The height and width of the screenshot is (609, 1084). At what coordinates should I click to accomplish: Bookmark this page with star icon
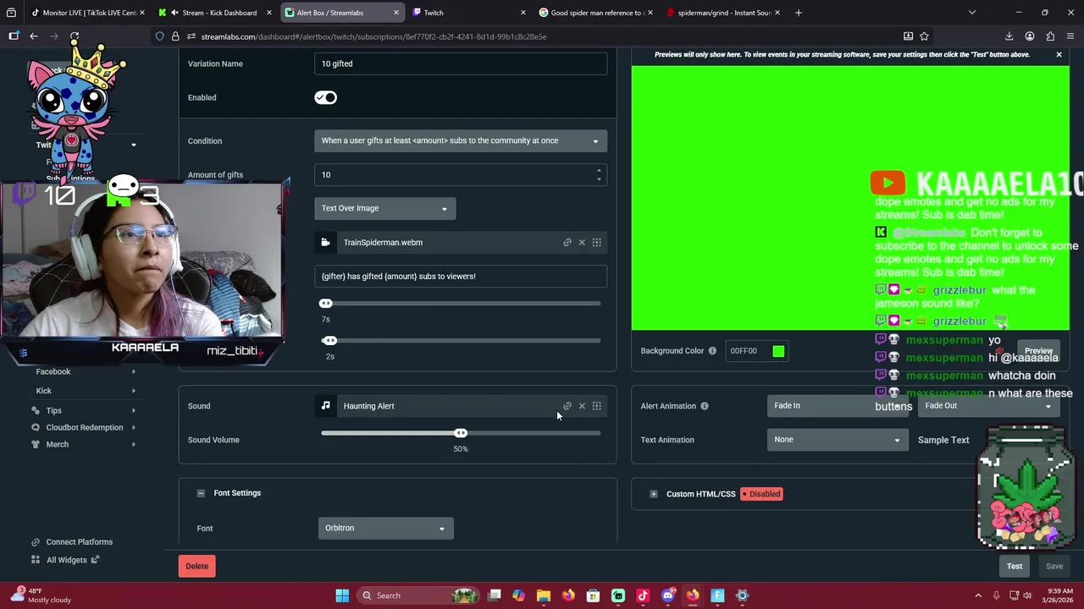coord(925,36)
